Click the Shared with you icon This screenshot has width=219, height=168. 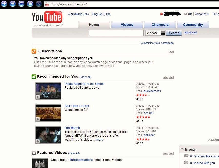[x=186, y=163]
